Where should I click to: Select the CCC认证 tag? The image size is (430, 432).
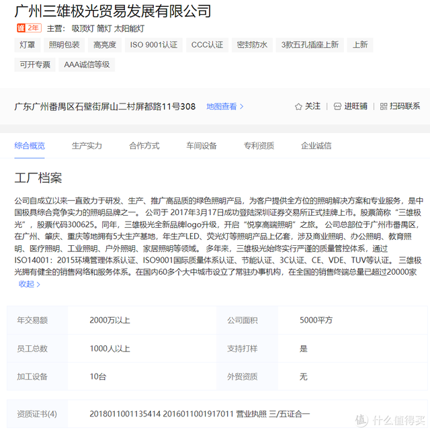coord(207,45)
